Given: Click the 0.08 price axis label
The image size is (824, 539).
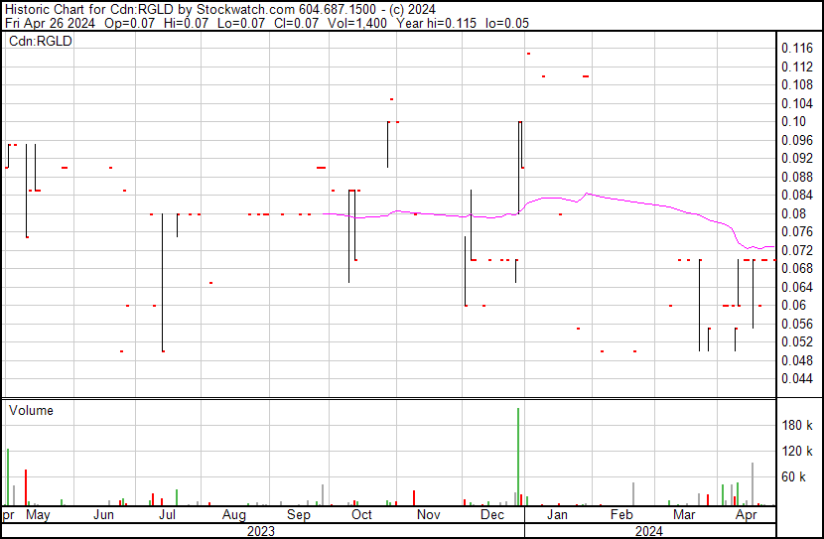Looking at the screenshot, I should 793,213.
